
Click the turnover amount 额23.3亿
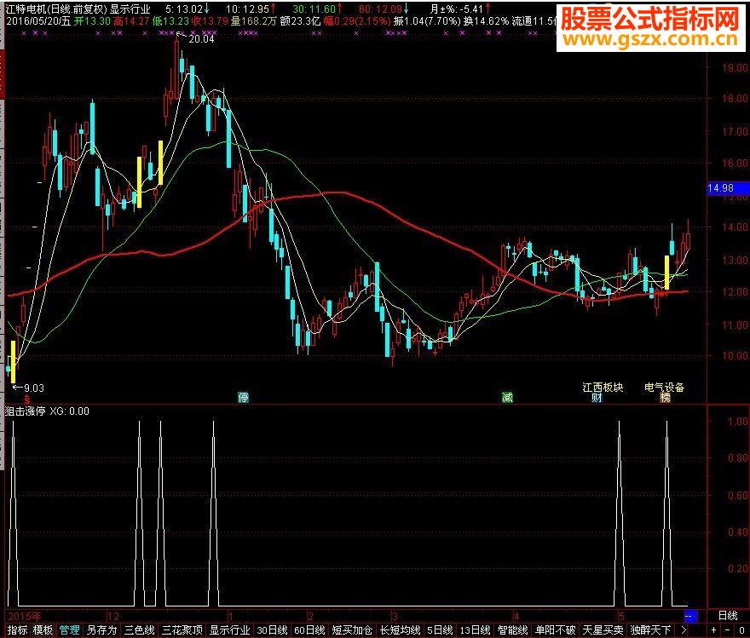300,21
